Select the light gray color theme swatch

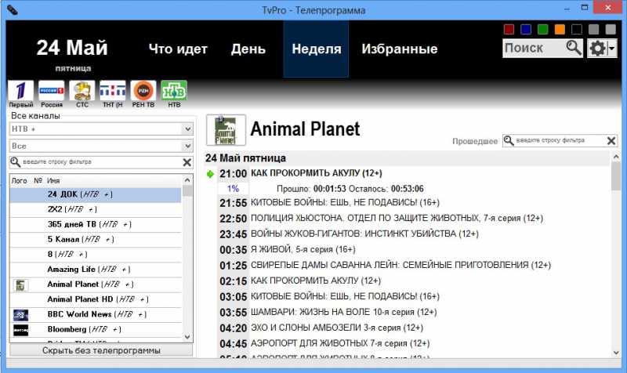click(611, 29)
